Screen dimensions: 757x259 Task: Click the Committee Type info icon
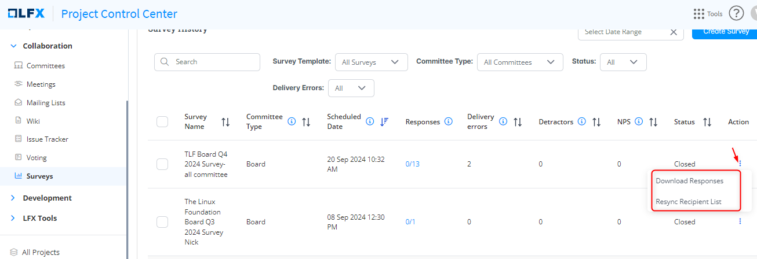click(292, 121)
